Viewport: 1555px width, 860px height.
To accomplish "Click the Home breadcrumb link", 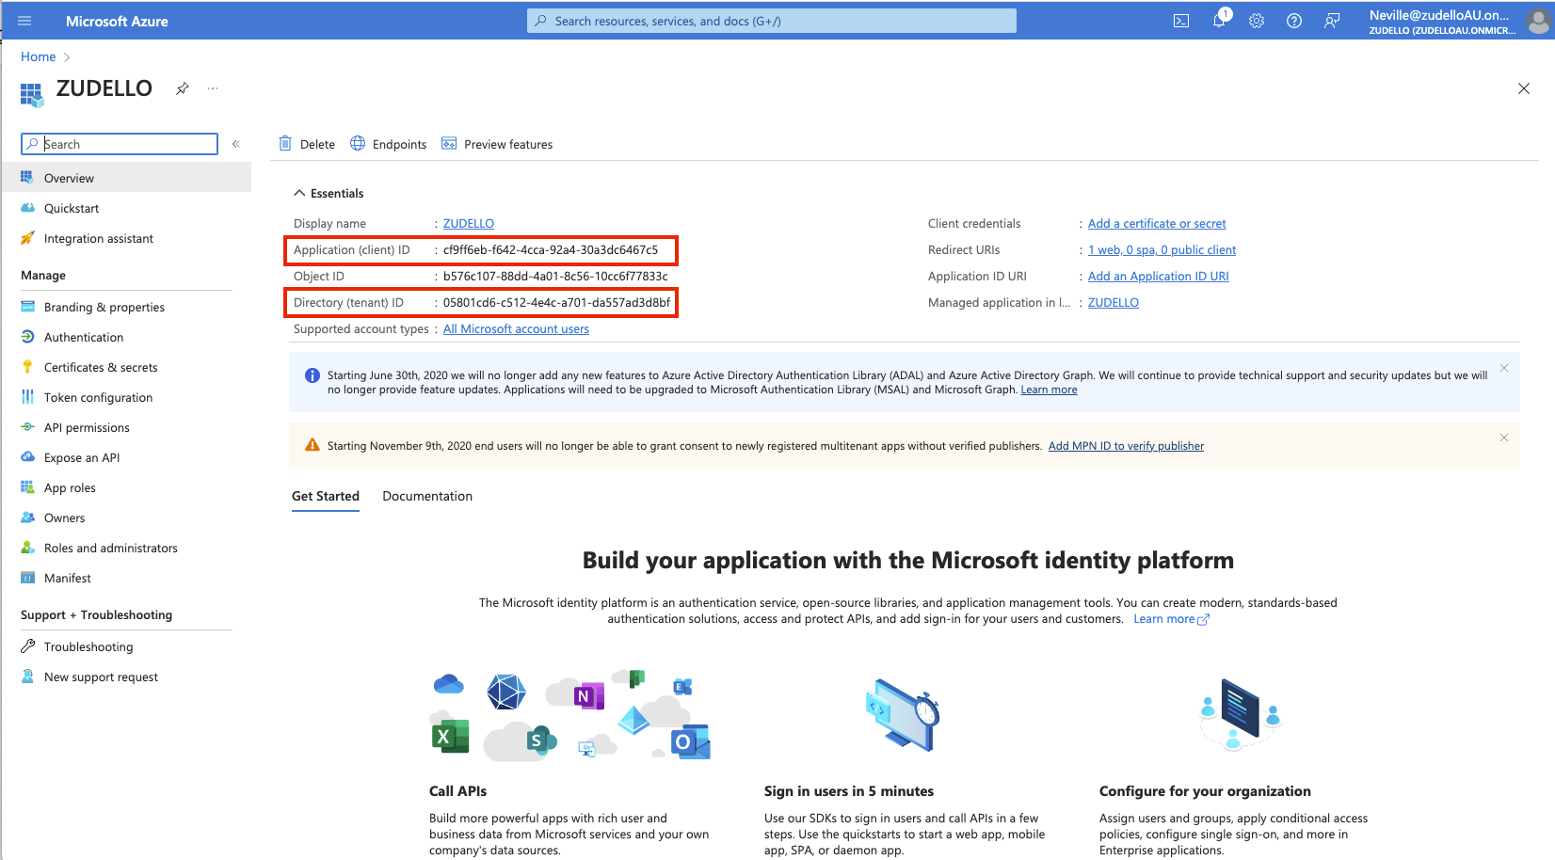I will click(39, 56).
